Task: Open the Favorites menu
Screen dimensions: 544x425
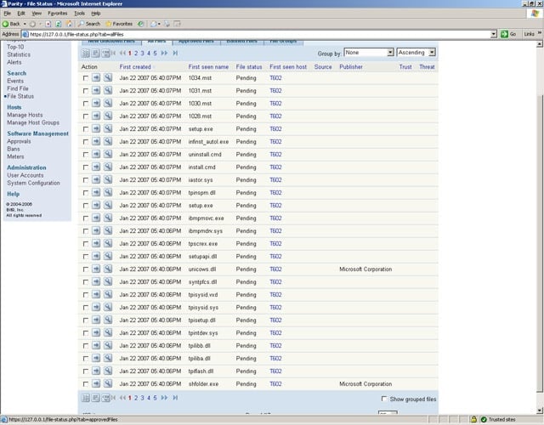Action: [58, 14]
